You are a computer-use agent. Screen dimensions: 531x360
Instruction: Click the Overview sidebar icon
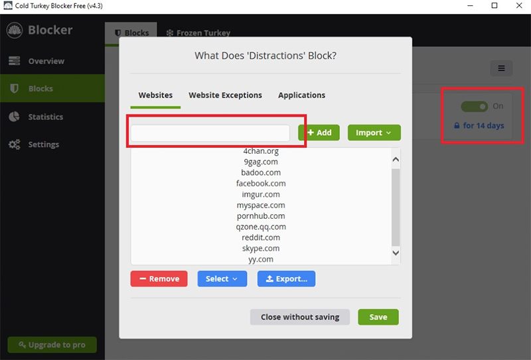pyautogui.click(x=15, y=61)
